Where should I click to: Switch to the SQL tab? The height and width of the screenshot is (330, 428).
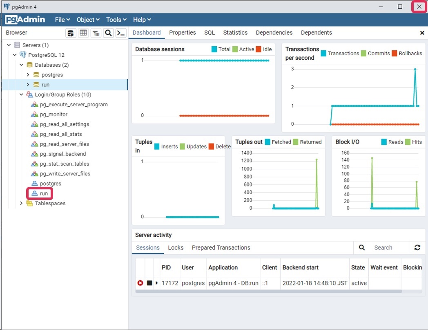(x=210, y=33)
